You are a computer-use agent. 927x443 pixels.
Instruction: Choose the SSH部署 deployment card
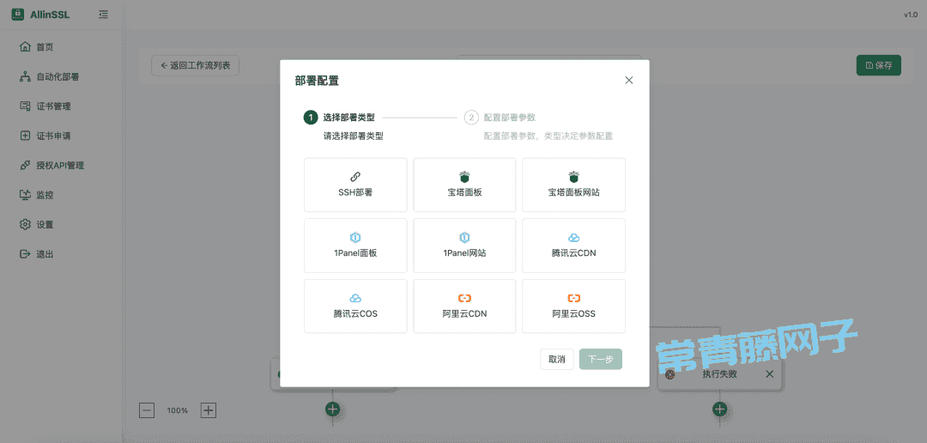pyautogui.click(x=355, y=185)
